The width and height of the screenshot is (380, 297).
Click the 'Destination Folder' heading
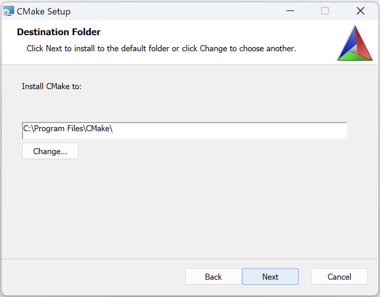(x=58, y=32)
